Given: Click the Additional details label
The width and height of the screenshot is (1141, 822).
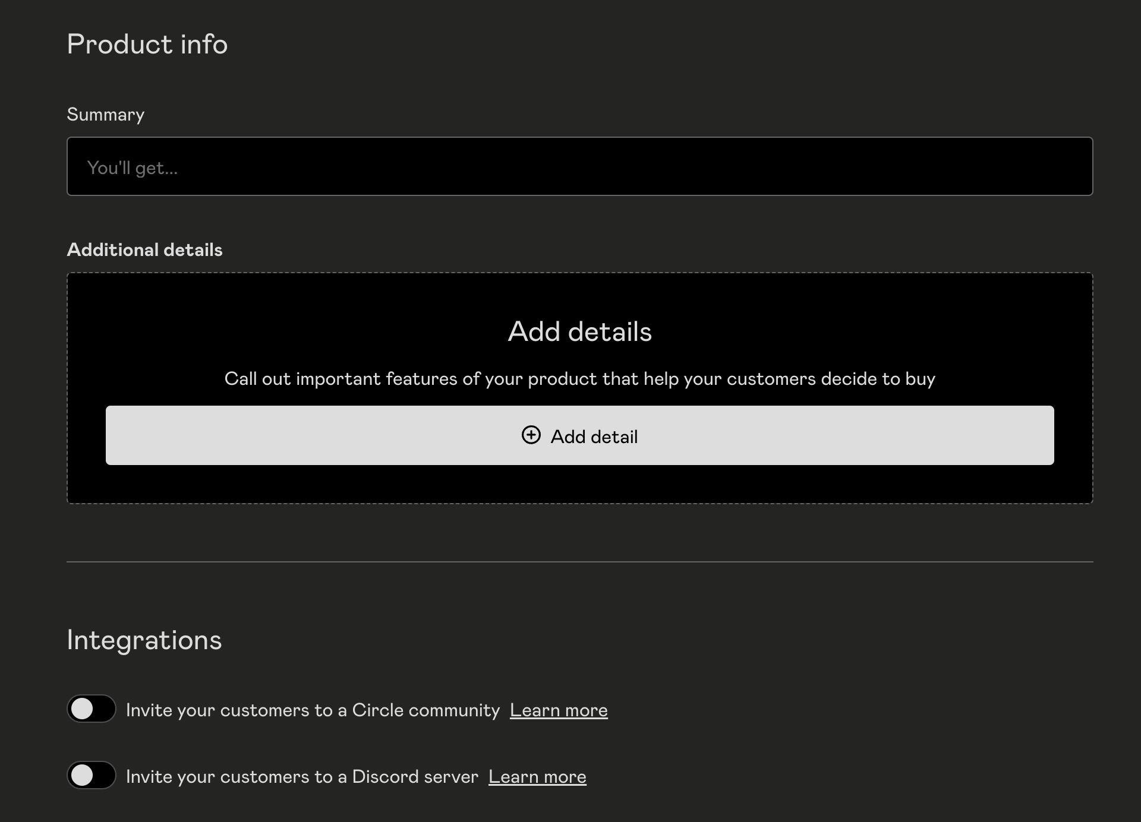Looking at the screenshot, I should click(144, 250).
